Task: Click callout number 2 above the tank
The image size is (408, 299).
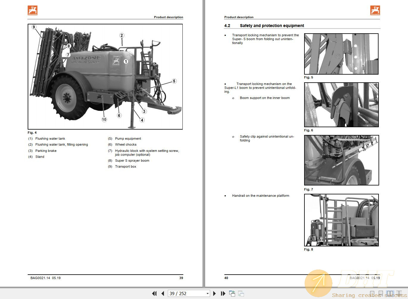Action: point(122,35)
